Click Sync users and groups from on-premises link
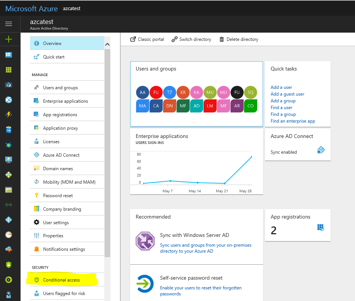The height and width of the screenshot is (301, 355). (x=205, y=248)
